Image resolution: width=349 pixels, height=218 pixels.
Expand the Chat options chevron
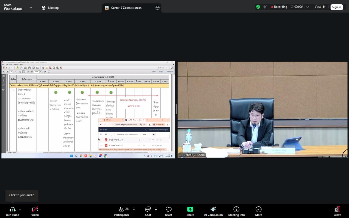click(x=156, y=209)
